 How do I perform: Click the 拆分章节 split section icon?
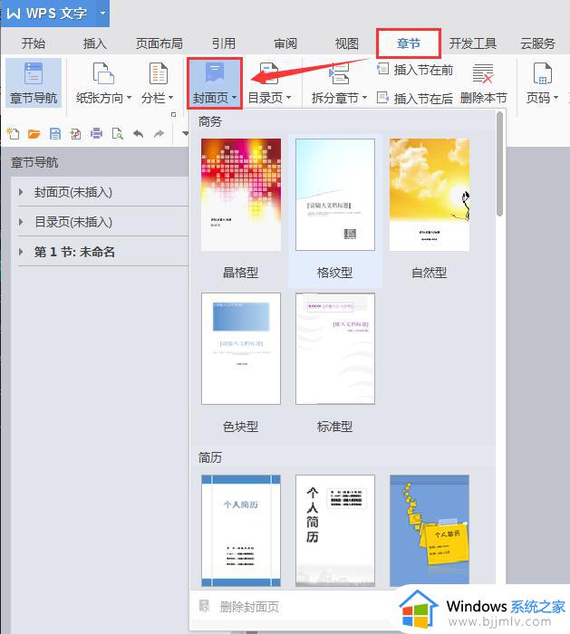pos(339,73)
